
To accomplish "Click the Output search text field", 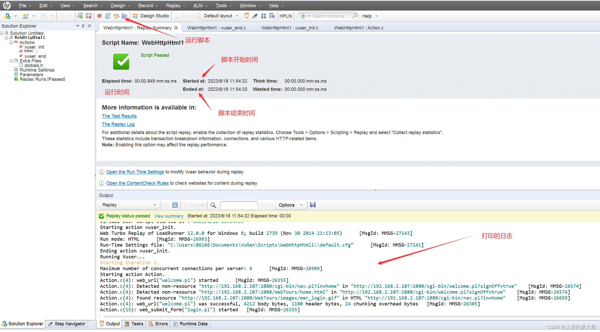I will pyautogui.click(x=239, y=205).
